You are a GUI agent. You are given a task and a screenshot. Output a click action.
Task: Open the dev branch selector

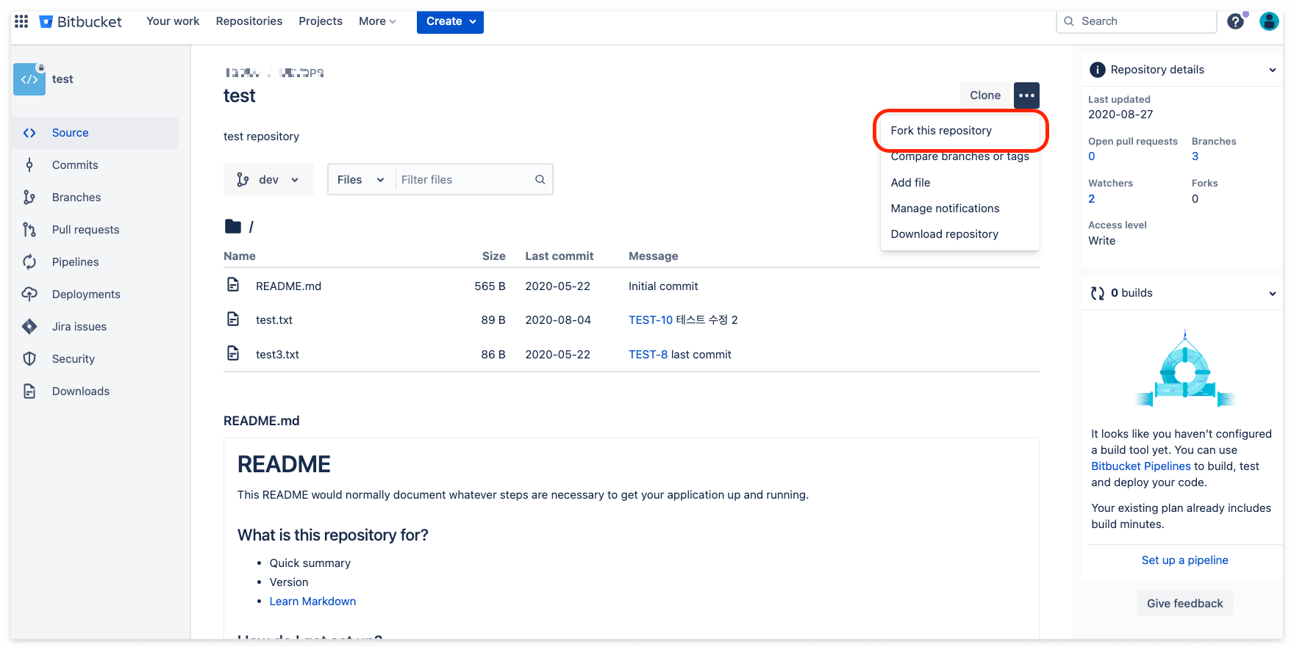click(x=268, y=180)
